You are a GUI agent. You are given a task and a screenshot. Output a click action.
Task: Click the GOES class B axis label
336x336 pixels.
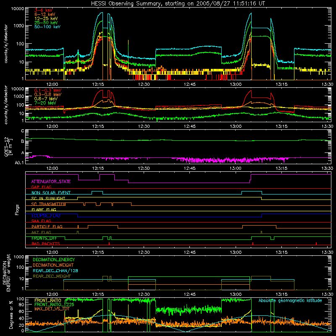coord(22,141)
